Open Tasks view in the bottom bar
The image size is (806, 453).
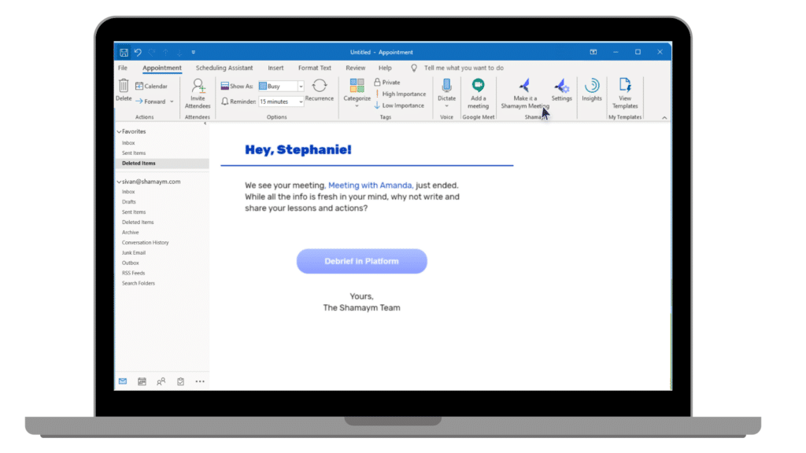[x=180, y=381]
